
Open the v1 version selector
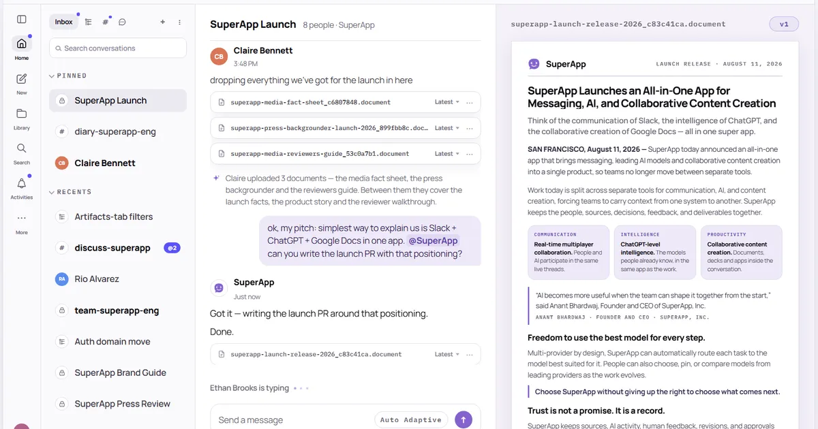(784, 24)
